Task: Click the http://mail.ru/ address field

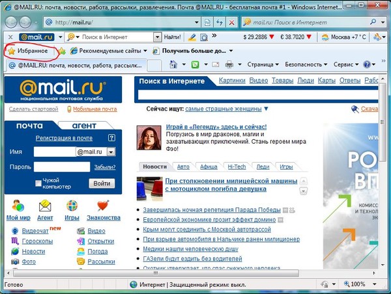Action: coord(119,22)
